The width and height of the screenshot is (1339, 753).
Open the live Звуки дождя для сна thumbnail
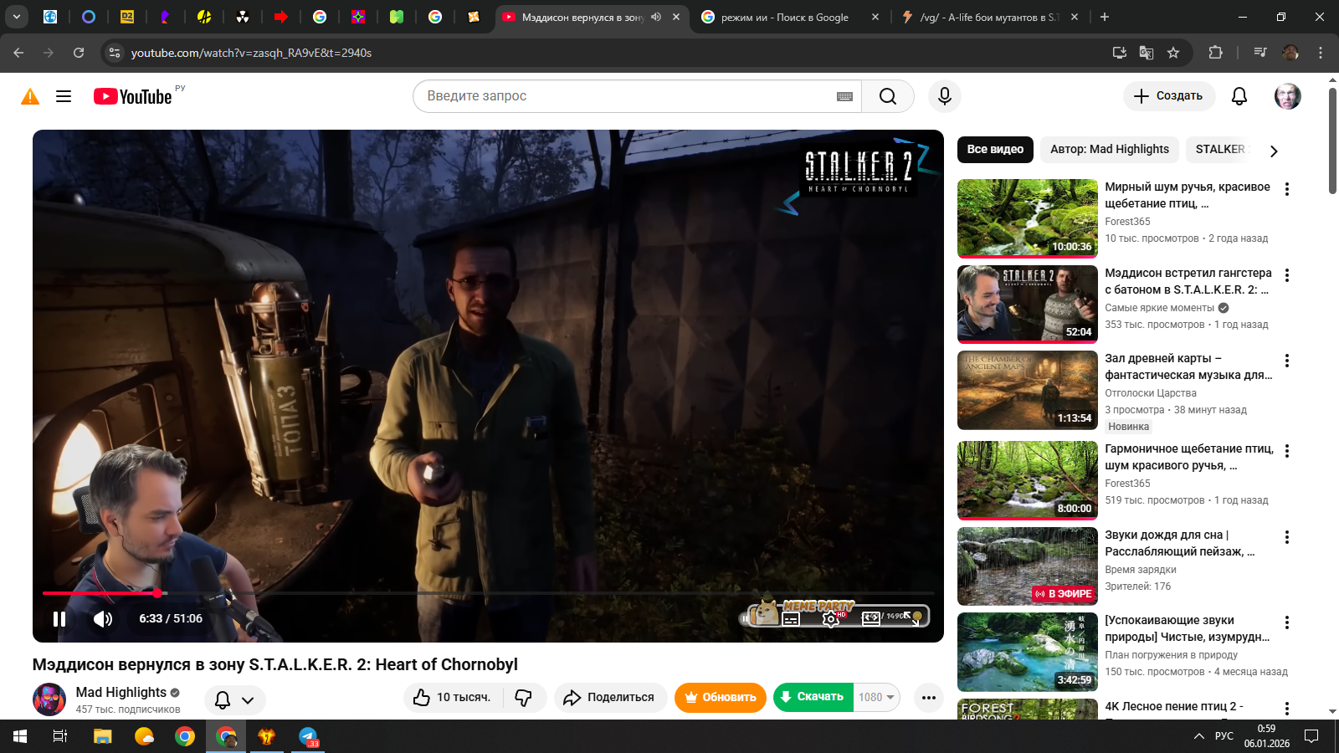pyautogui.click(x=1028, y=566)
